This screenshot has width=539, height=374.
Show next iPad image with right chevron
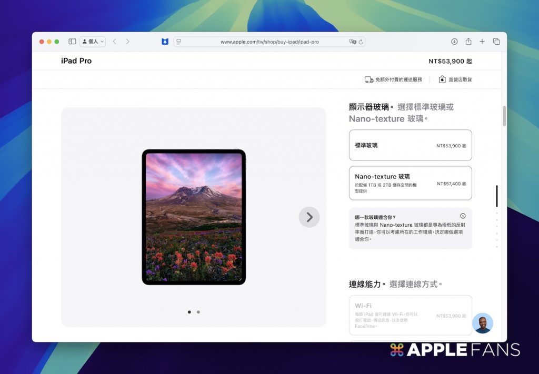[x=309, y=217]
